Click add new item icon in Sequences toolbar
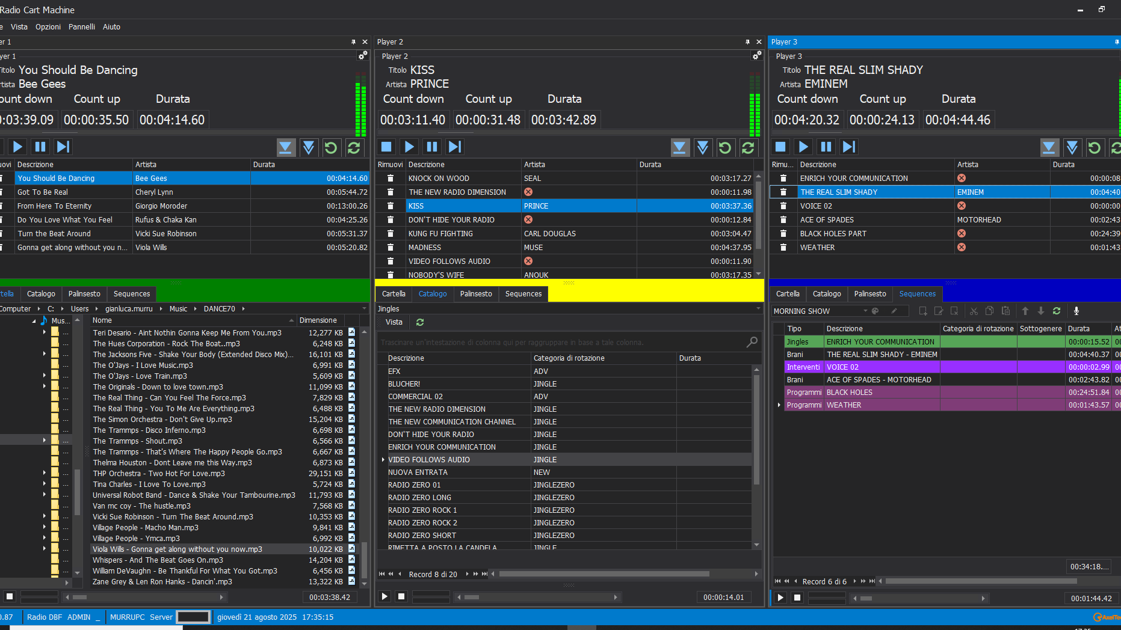 923,311
